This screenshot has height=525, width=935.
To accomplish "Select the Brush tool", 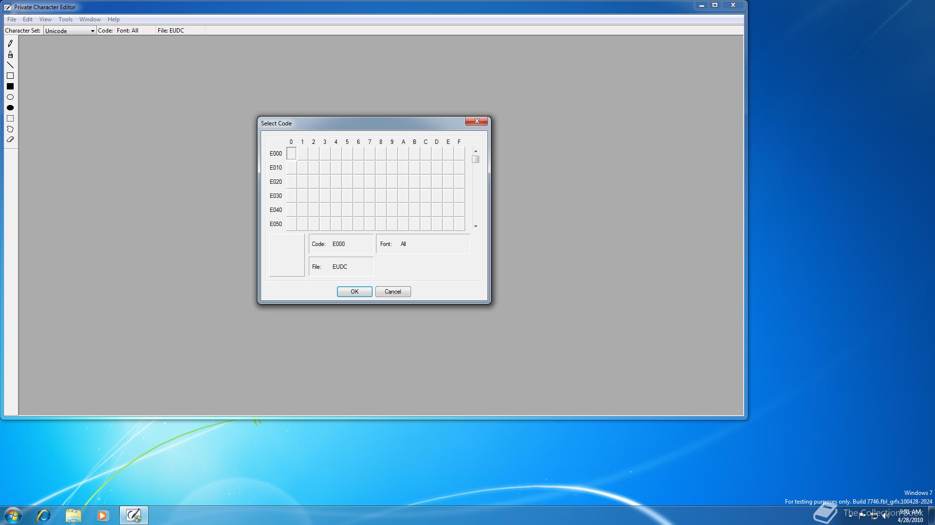I will (x=10, y=54).
